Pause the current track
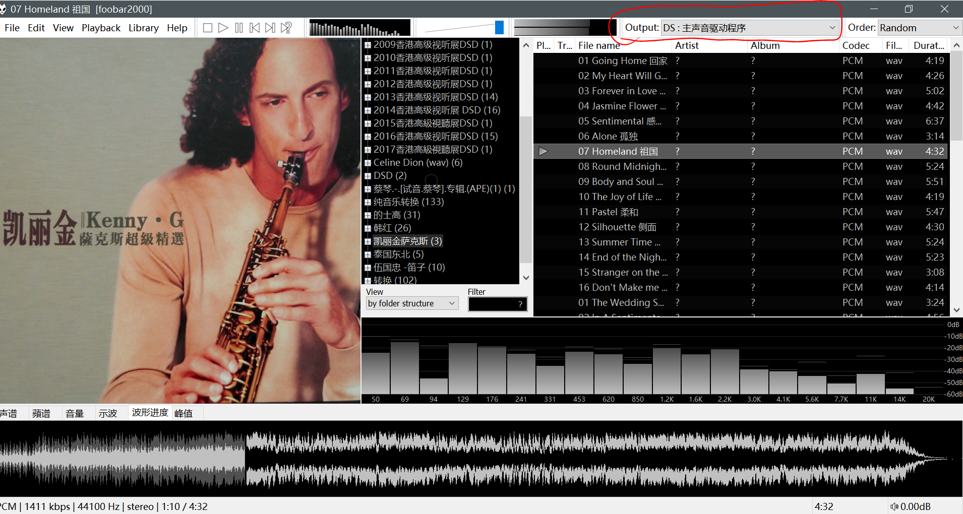Image resolution: width=963 pixels, height=514 pixels. [239, 28]
